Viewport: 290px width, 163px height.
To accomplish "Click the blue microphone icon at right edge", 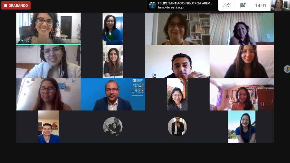I will point(287,69).
